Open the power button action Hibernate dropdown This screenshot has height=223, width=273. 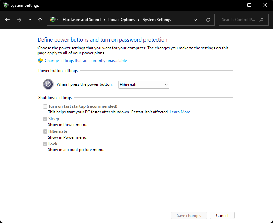point(143,84)
